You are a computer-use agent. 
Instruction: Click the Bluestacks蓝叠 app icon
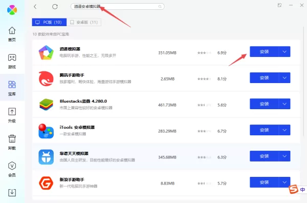tap(46, 105)
